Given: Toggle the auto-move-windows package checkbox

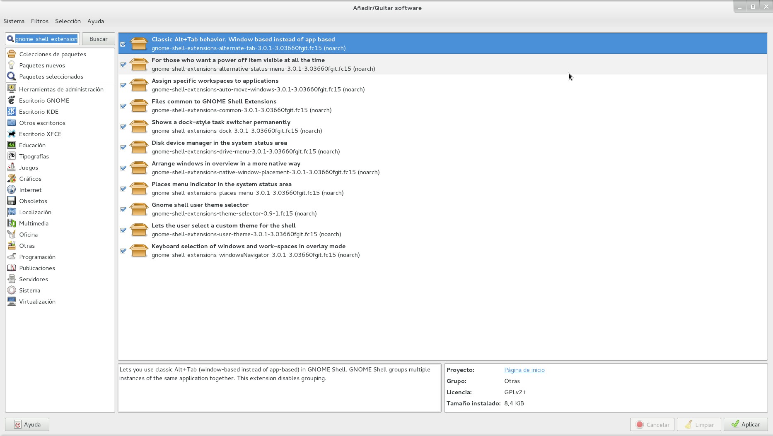Looking at the screenshot, I should (x=123, y=85).
